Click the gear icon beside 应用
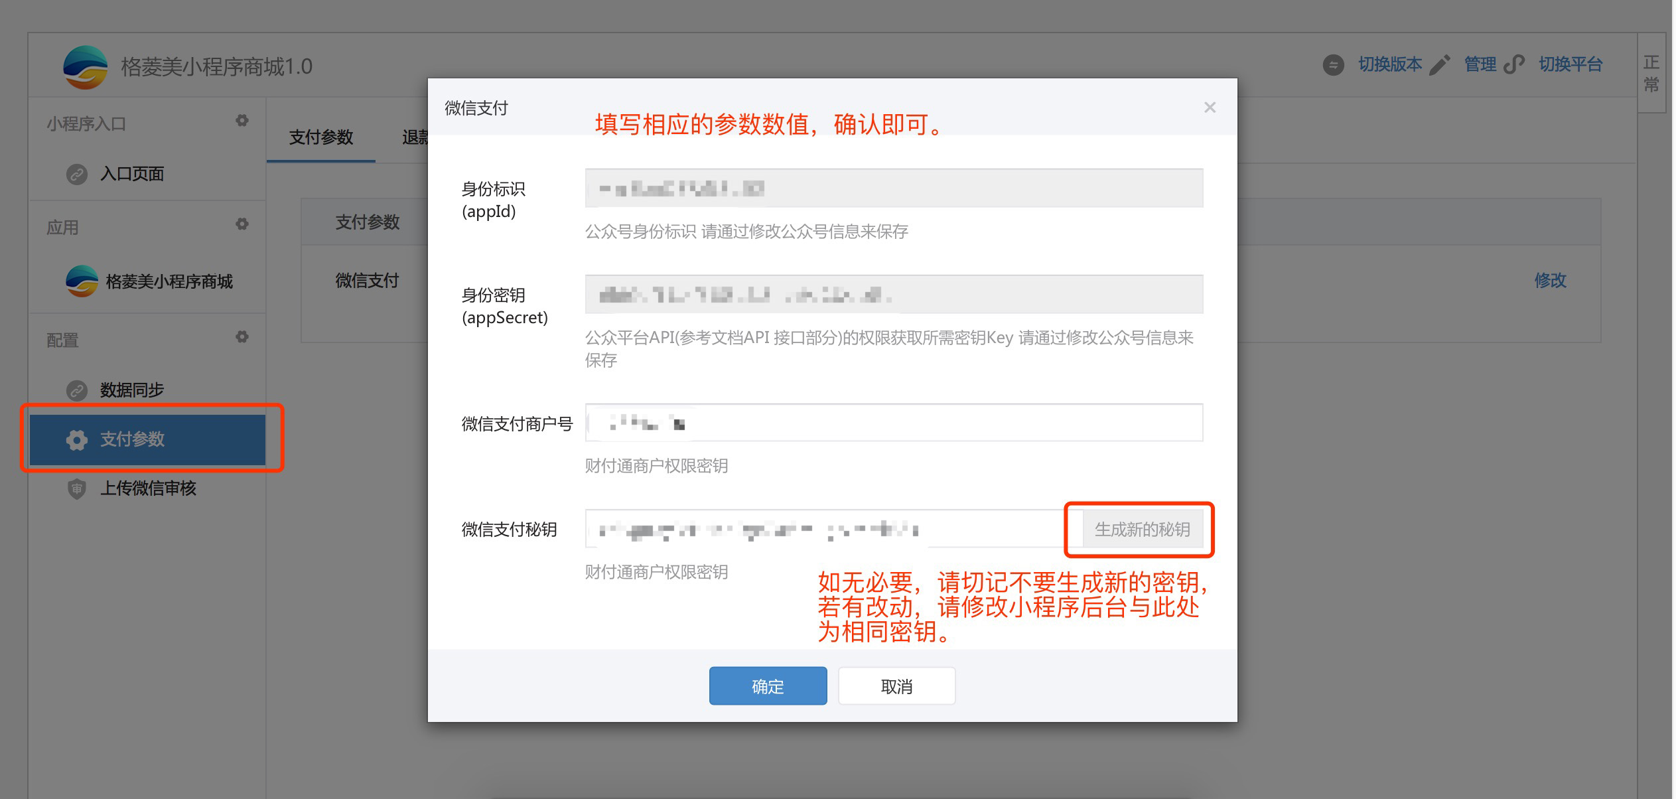Screen dimensions: 1676x799 [x=242, y=224]
